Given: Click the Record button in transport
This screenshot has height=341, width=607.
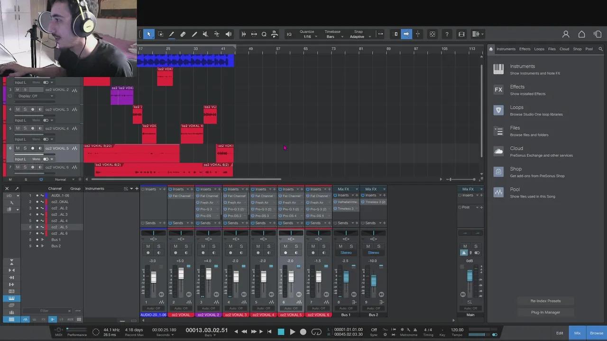Looking at the screenshot, I should coord(303,332).
